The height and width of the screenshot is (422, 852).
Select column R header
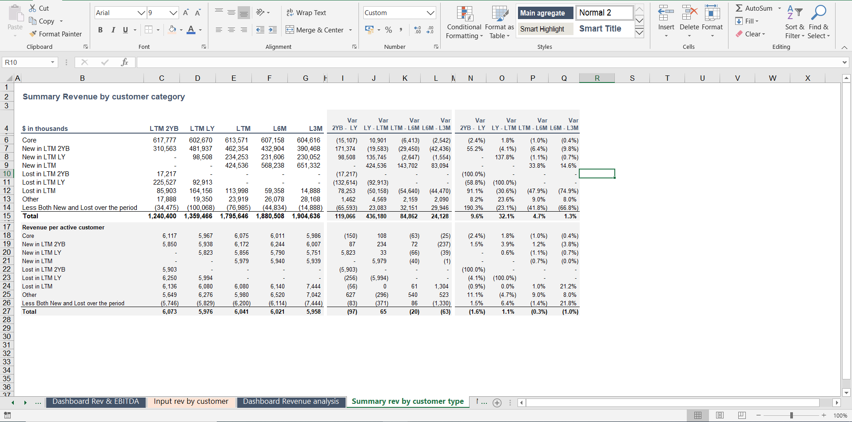[597, 78]
